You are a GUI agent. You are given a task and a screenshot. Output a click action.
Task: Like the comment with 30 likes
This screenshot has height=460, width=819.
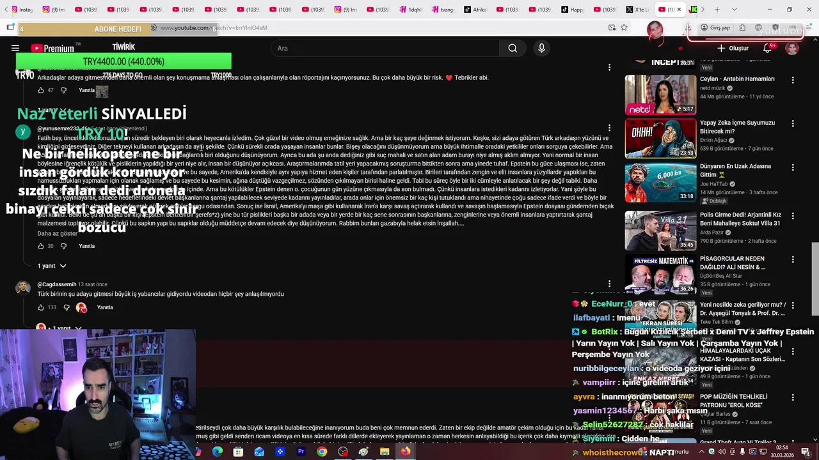(x=41, y=246)
